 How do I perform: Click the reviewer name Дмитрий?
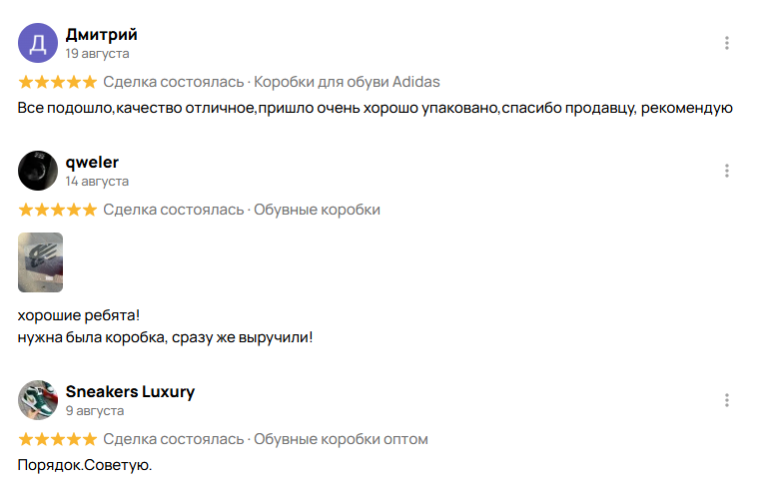[101, 35]
